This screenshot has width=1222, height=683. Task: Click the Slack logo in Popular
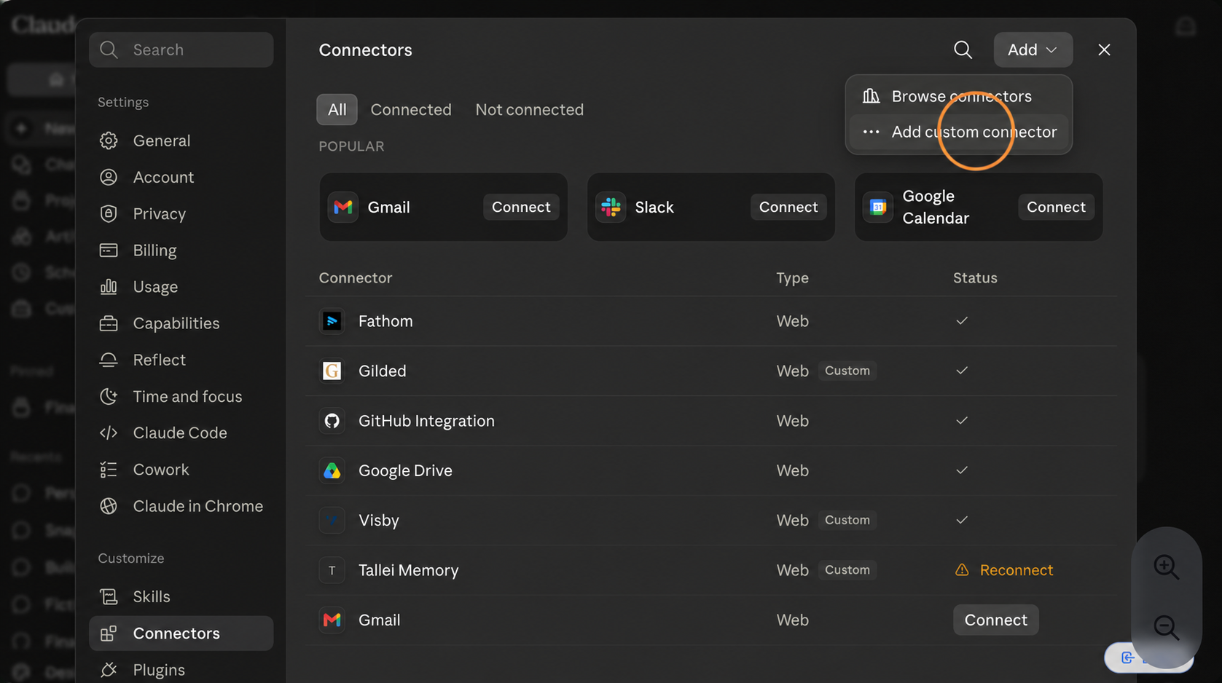611,207
